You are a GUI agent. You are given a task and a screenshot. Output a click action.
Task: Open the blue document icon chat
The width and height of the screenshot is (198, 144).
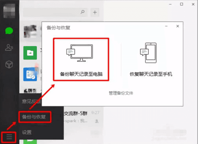coord(30,74)
